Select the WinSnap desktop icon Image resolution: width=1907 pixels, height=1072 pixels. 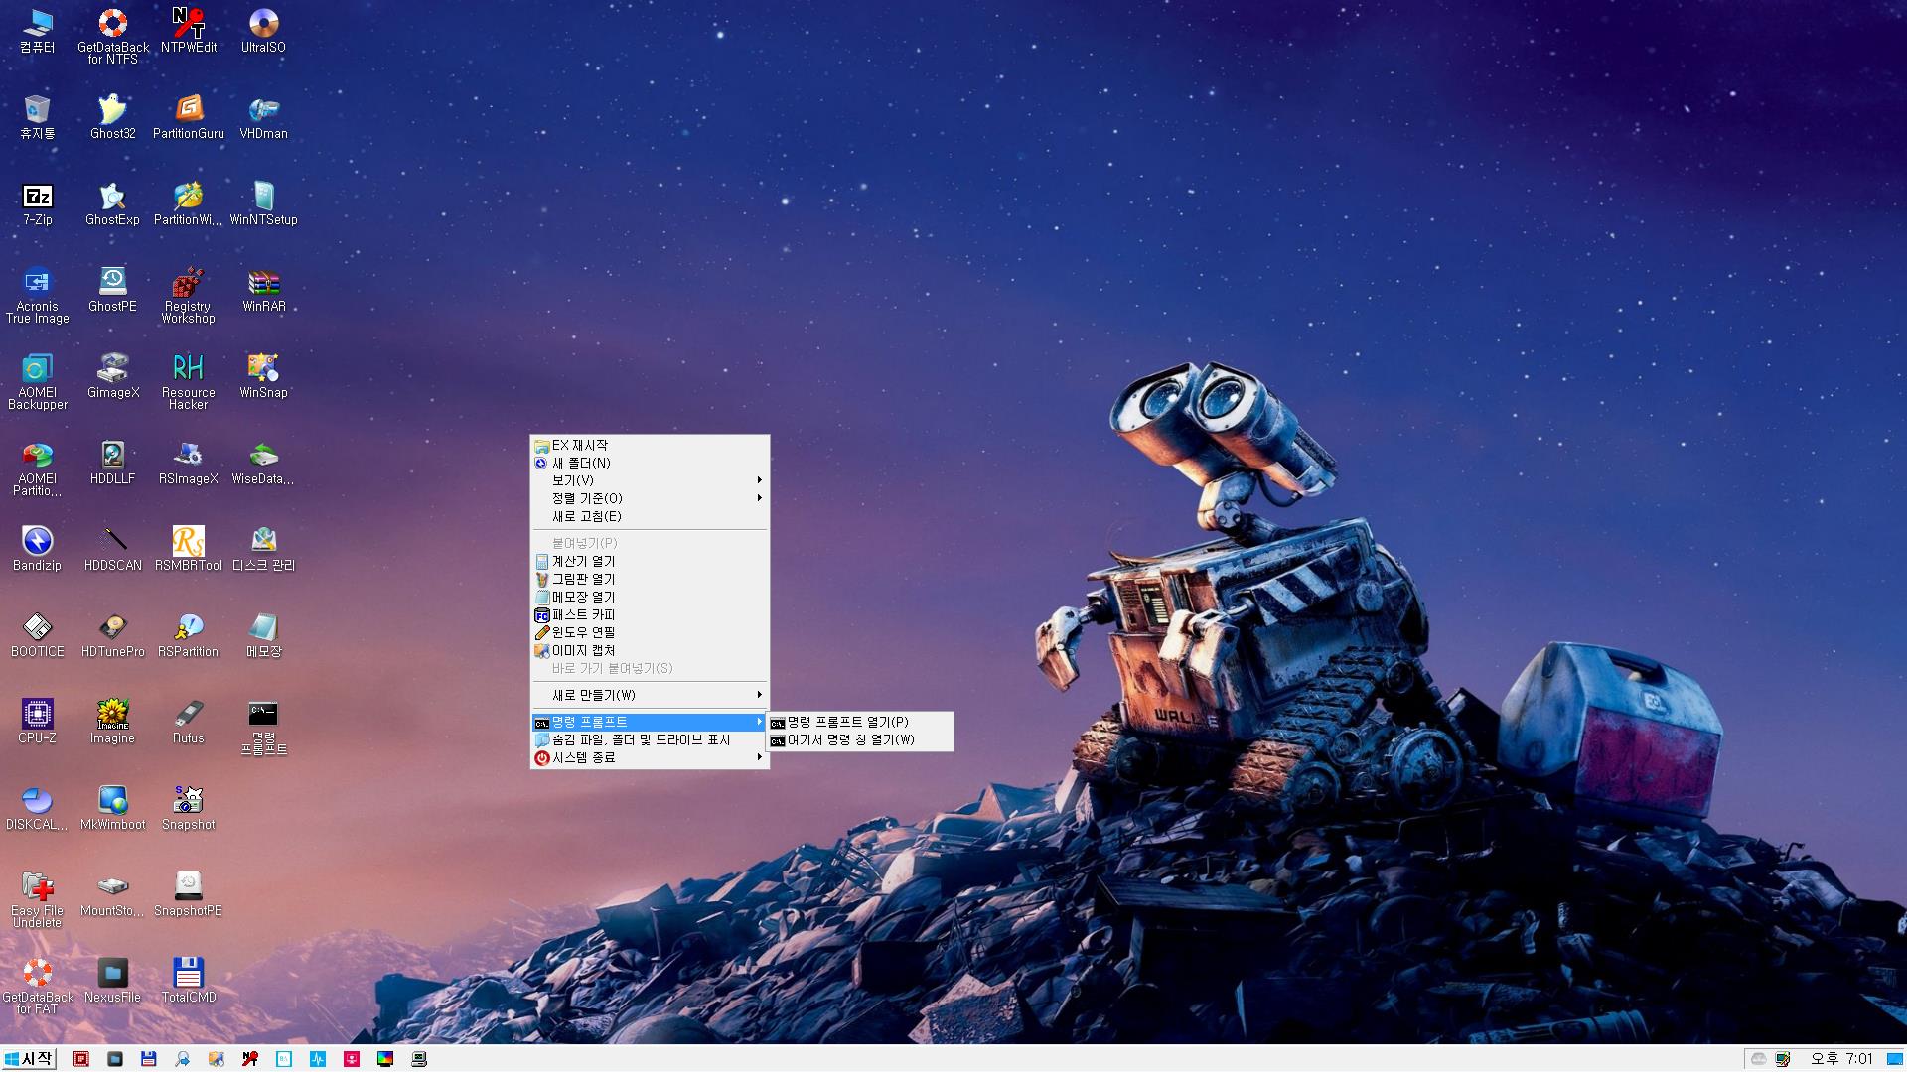(x=263, y=375)
